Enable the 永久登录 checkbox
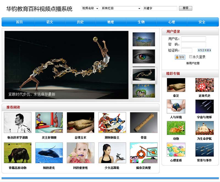 [x=191, y=57]
